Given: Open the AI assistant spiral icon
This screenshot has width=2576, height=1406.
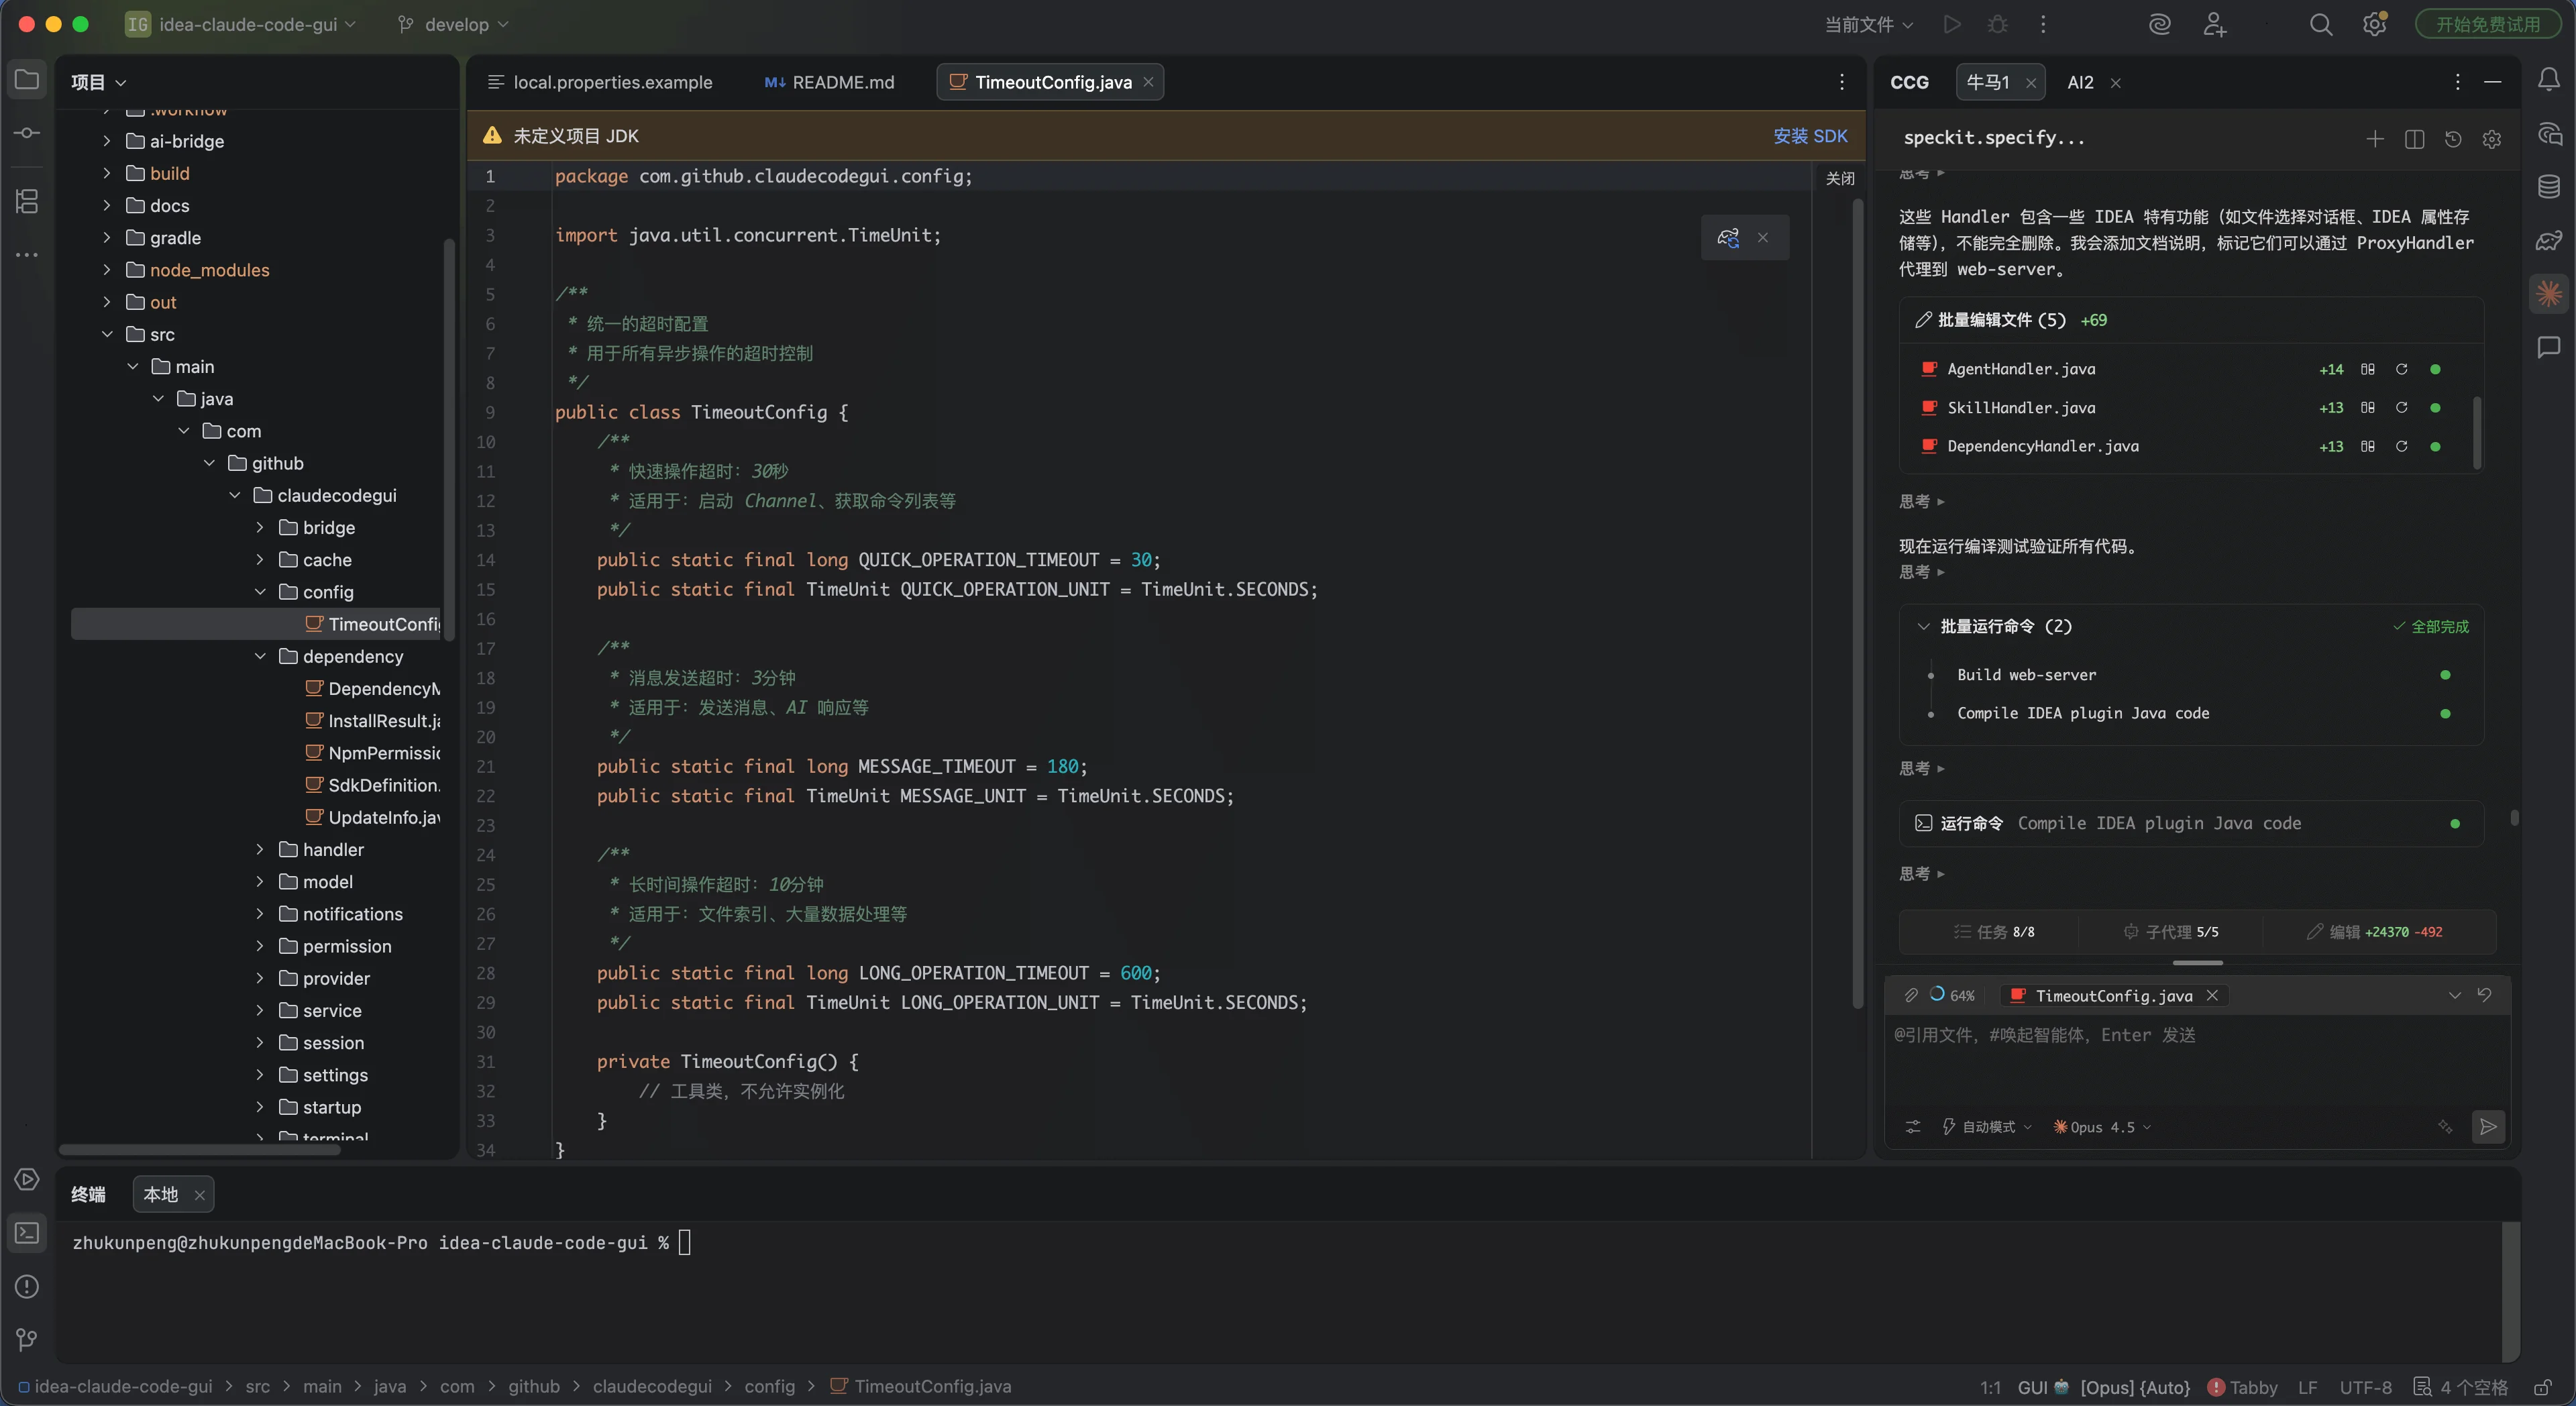Looking at the screenshot, I should click(x=2160, y=24).
